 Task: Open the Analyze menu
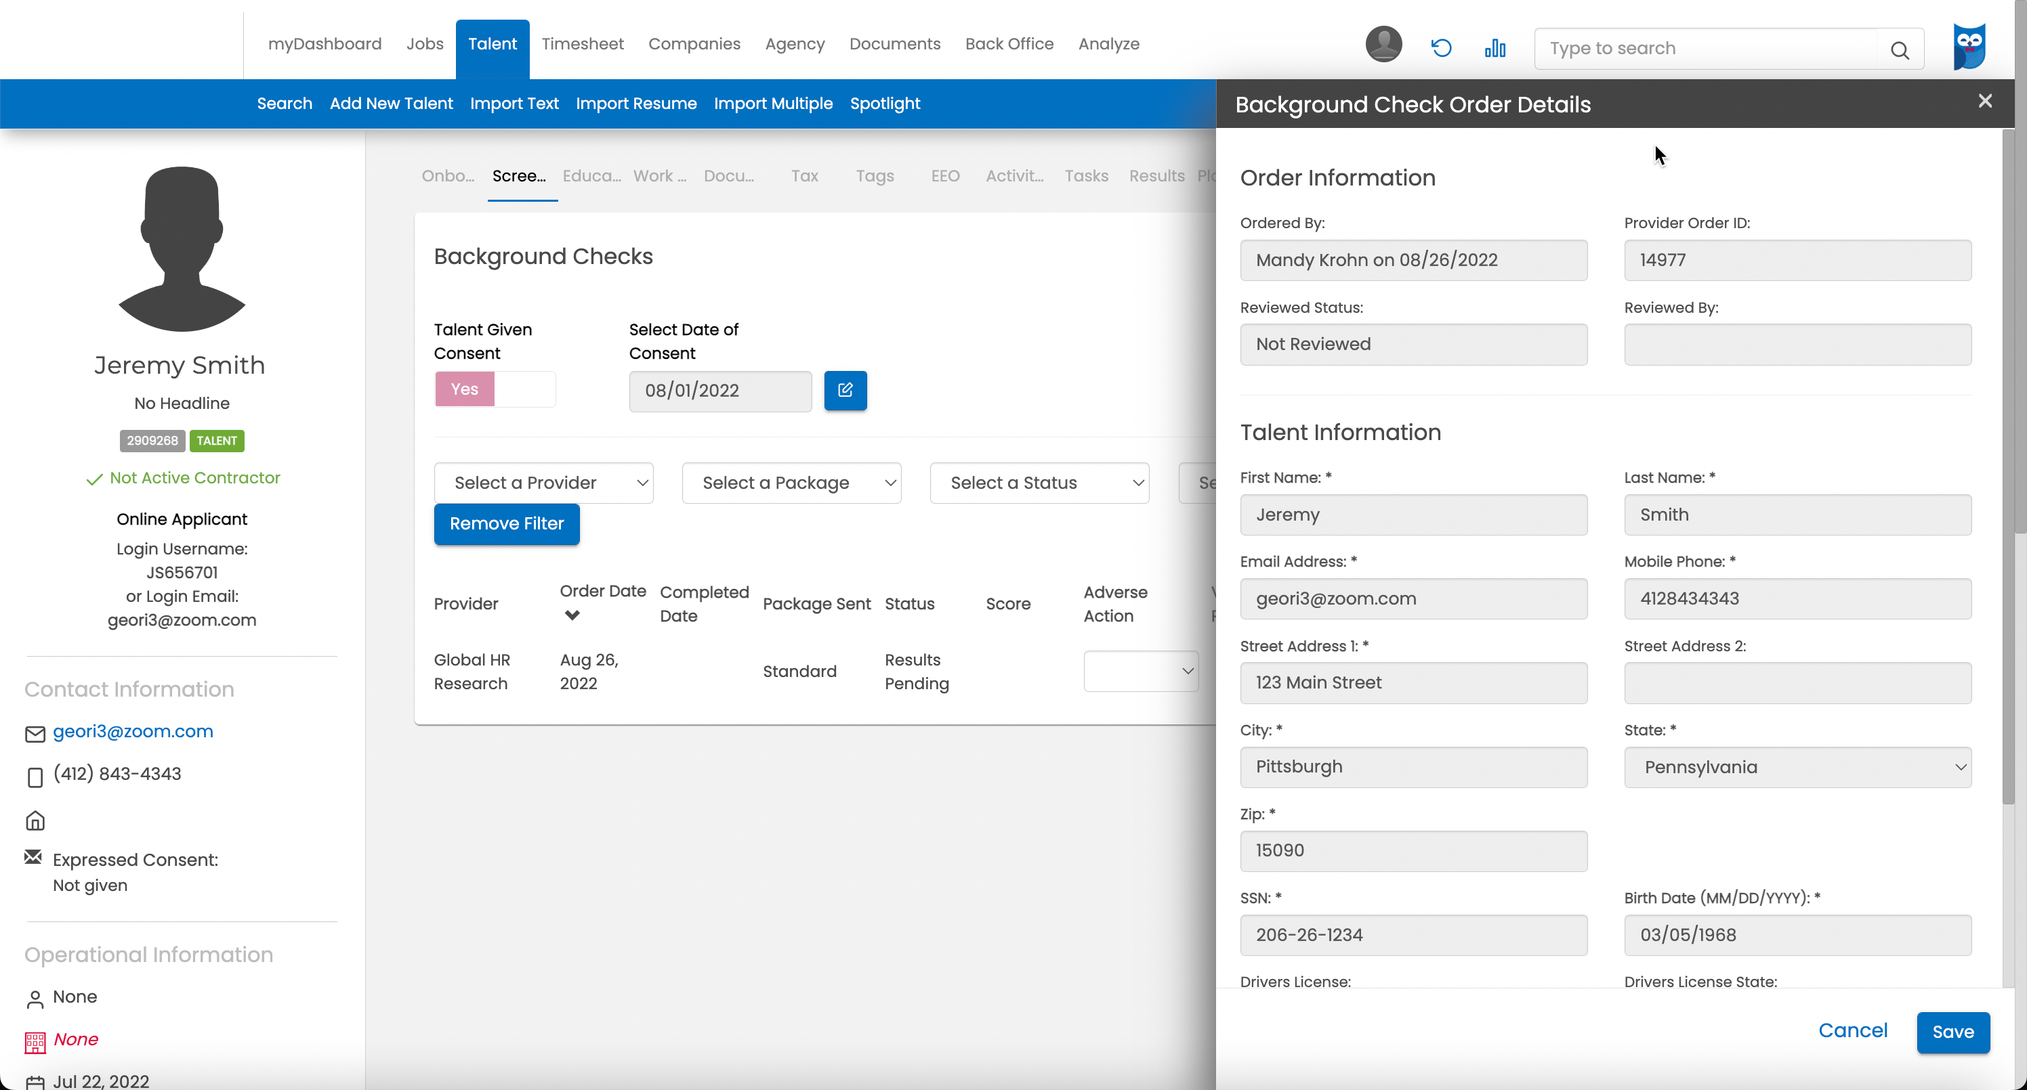coord(1109,44)
